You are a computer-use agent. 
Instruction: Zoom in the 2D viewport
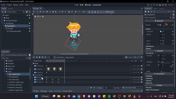coord(43,16)
